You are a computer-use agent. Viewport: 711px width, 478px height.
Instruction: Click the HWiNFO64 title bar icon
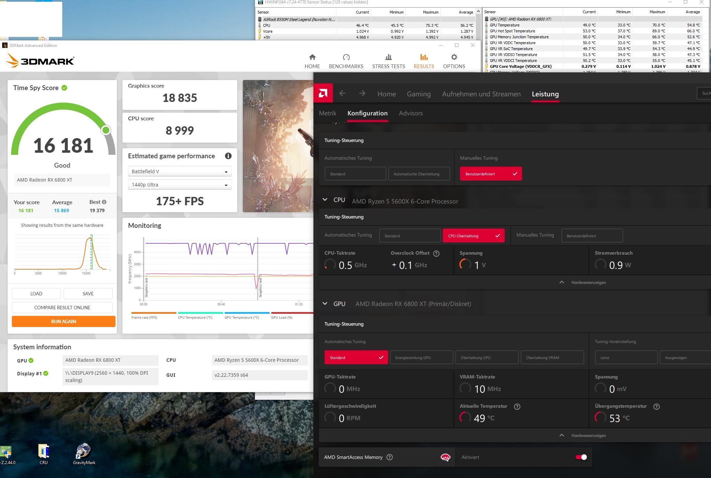tap(260, 2)
